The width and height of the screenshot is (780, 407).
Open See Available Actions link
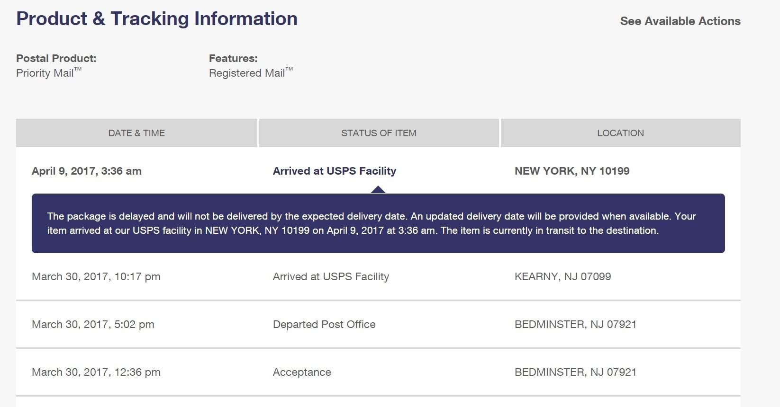[680, 21]
